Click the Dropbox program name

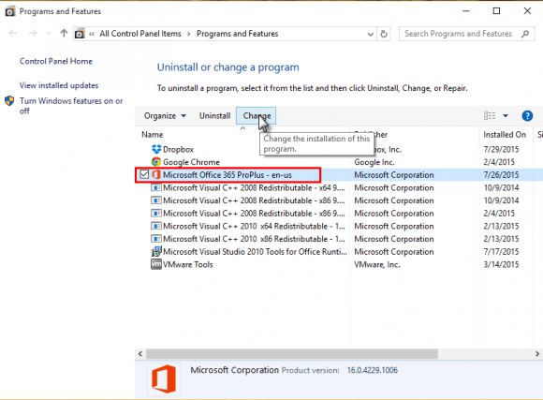(178, 149)
